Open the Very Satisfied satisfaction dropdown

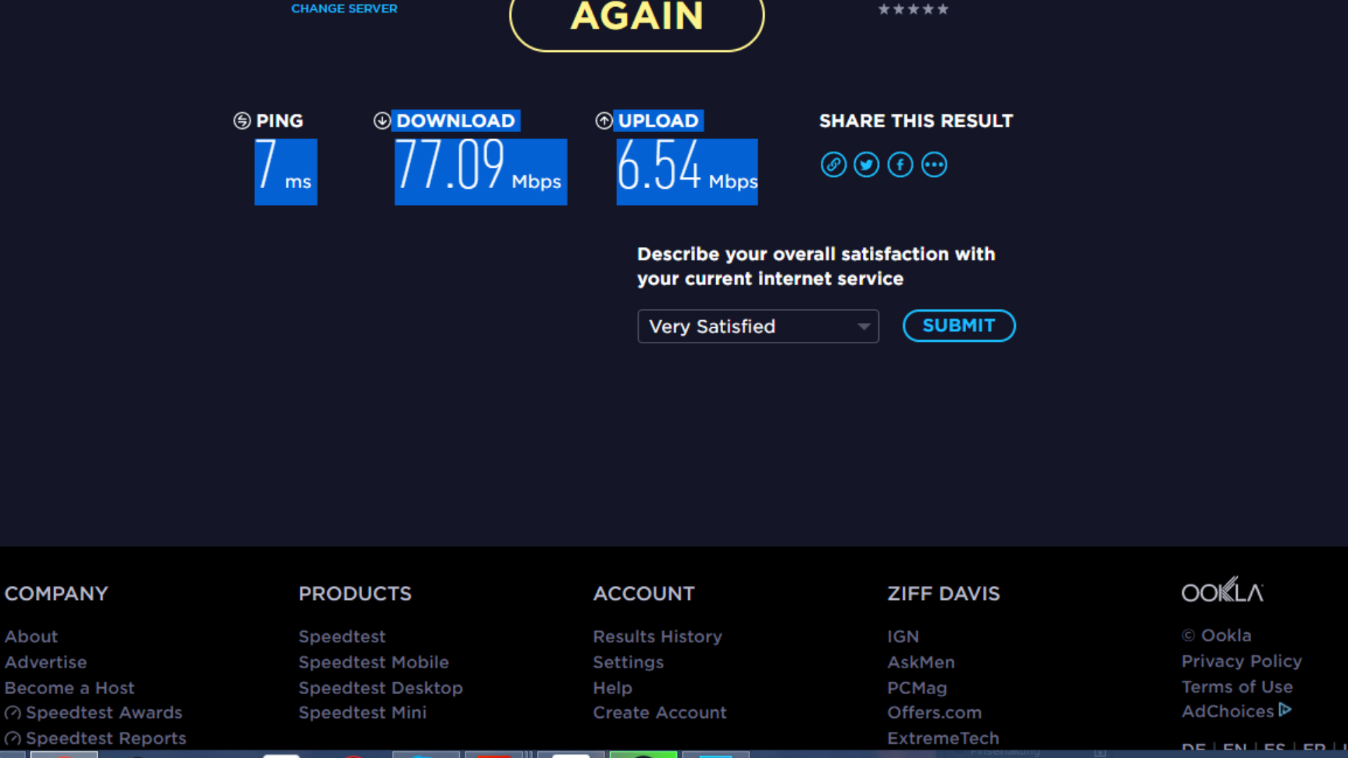758,326
